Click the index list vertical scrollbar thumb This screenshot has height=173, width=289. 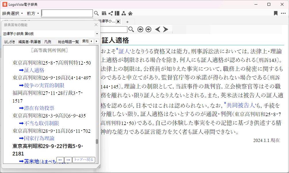(97, 141)
